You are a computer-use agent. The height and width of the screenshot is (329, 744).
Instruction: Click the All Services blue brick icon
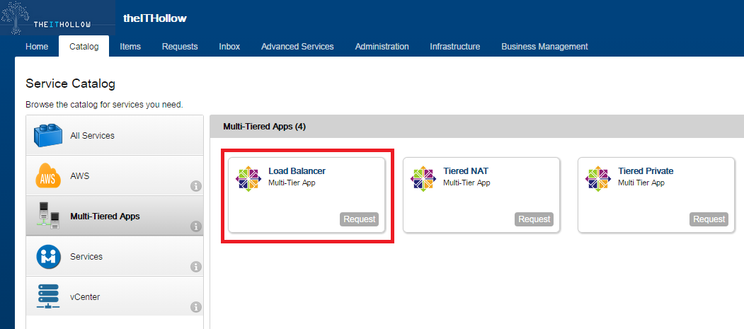tap(48, 135)
